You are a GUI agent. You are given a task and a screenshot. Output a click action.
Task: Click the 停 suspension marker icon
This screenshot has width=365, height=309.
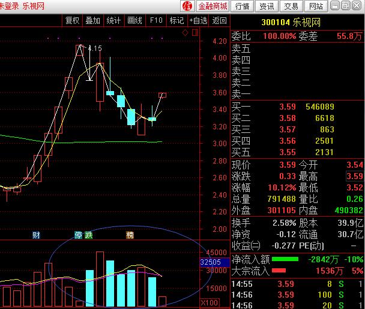tap(78, 235)
